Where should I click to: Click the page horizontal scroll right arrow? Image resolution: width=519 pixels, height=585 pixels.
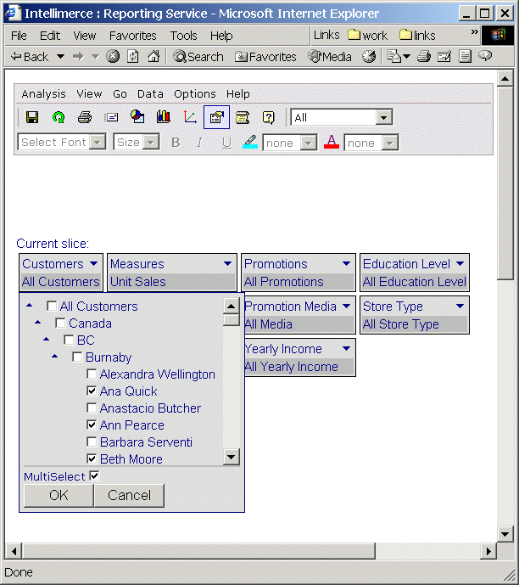[x=488, y=551]
